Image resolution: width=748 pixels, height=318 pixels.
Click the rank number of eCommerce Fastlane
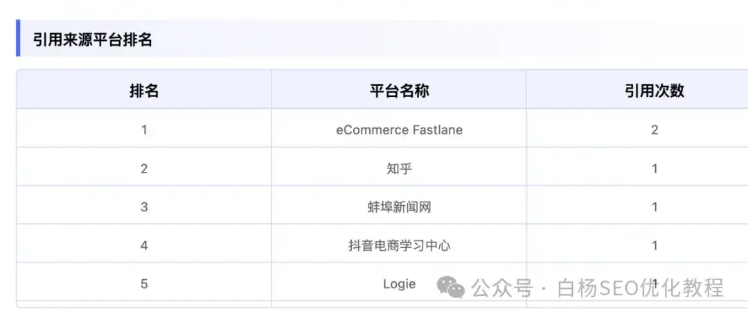pyautogui.click(x=144, y=130)
